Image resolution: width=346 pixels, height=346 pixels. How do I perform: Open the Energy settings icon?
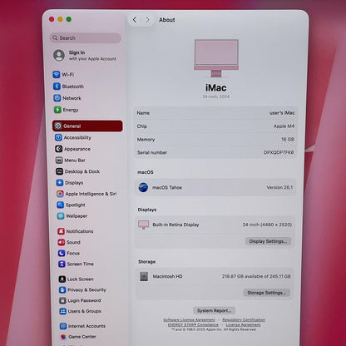57,110
